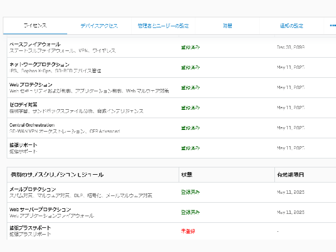
Task: Select the Web サーバープロテクション module name
Action: (x=40, y=209)
